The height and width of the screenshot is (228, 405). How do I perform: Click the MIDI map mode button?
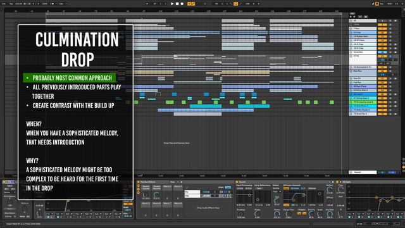pos(390,4)
